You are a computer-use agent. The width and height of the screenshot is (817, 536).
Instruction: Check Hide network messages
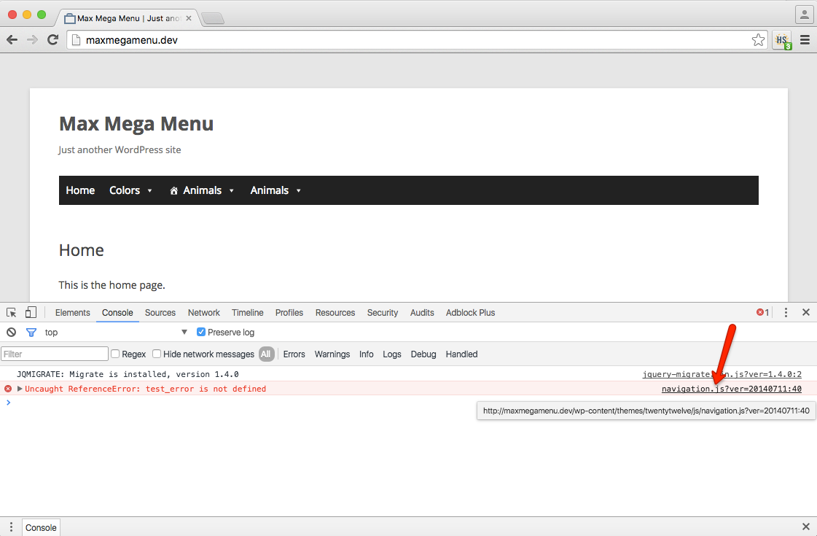pyautogui.click(x=156, y=354)
